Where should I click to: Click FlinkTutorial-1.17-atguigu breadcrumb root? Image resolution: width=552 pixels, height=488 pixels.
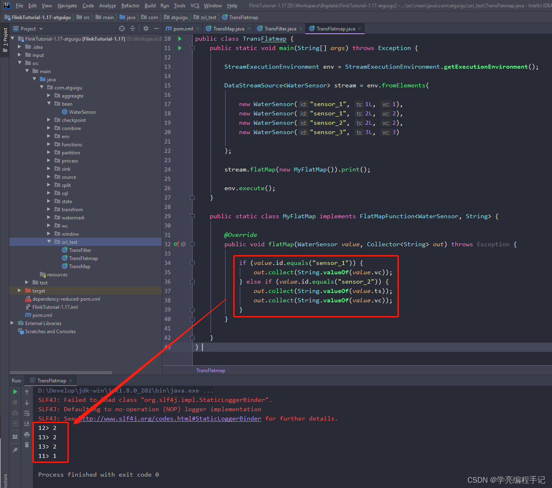coord(41,17)
